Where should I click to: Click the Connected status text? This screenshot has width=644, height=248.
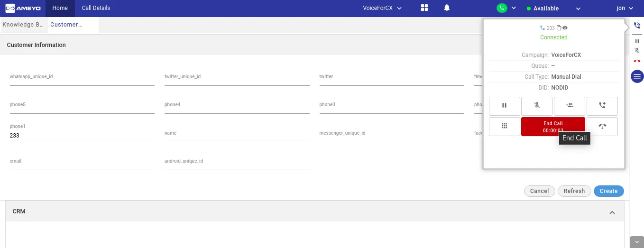(x=554, y=37)
